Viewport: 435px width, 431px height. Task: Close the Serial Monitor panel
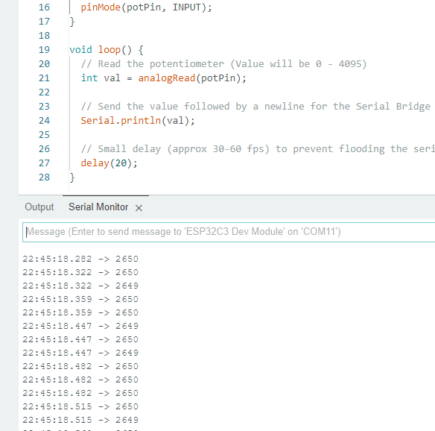tap(139, 208)
